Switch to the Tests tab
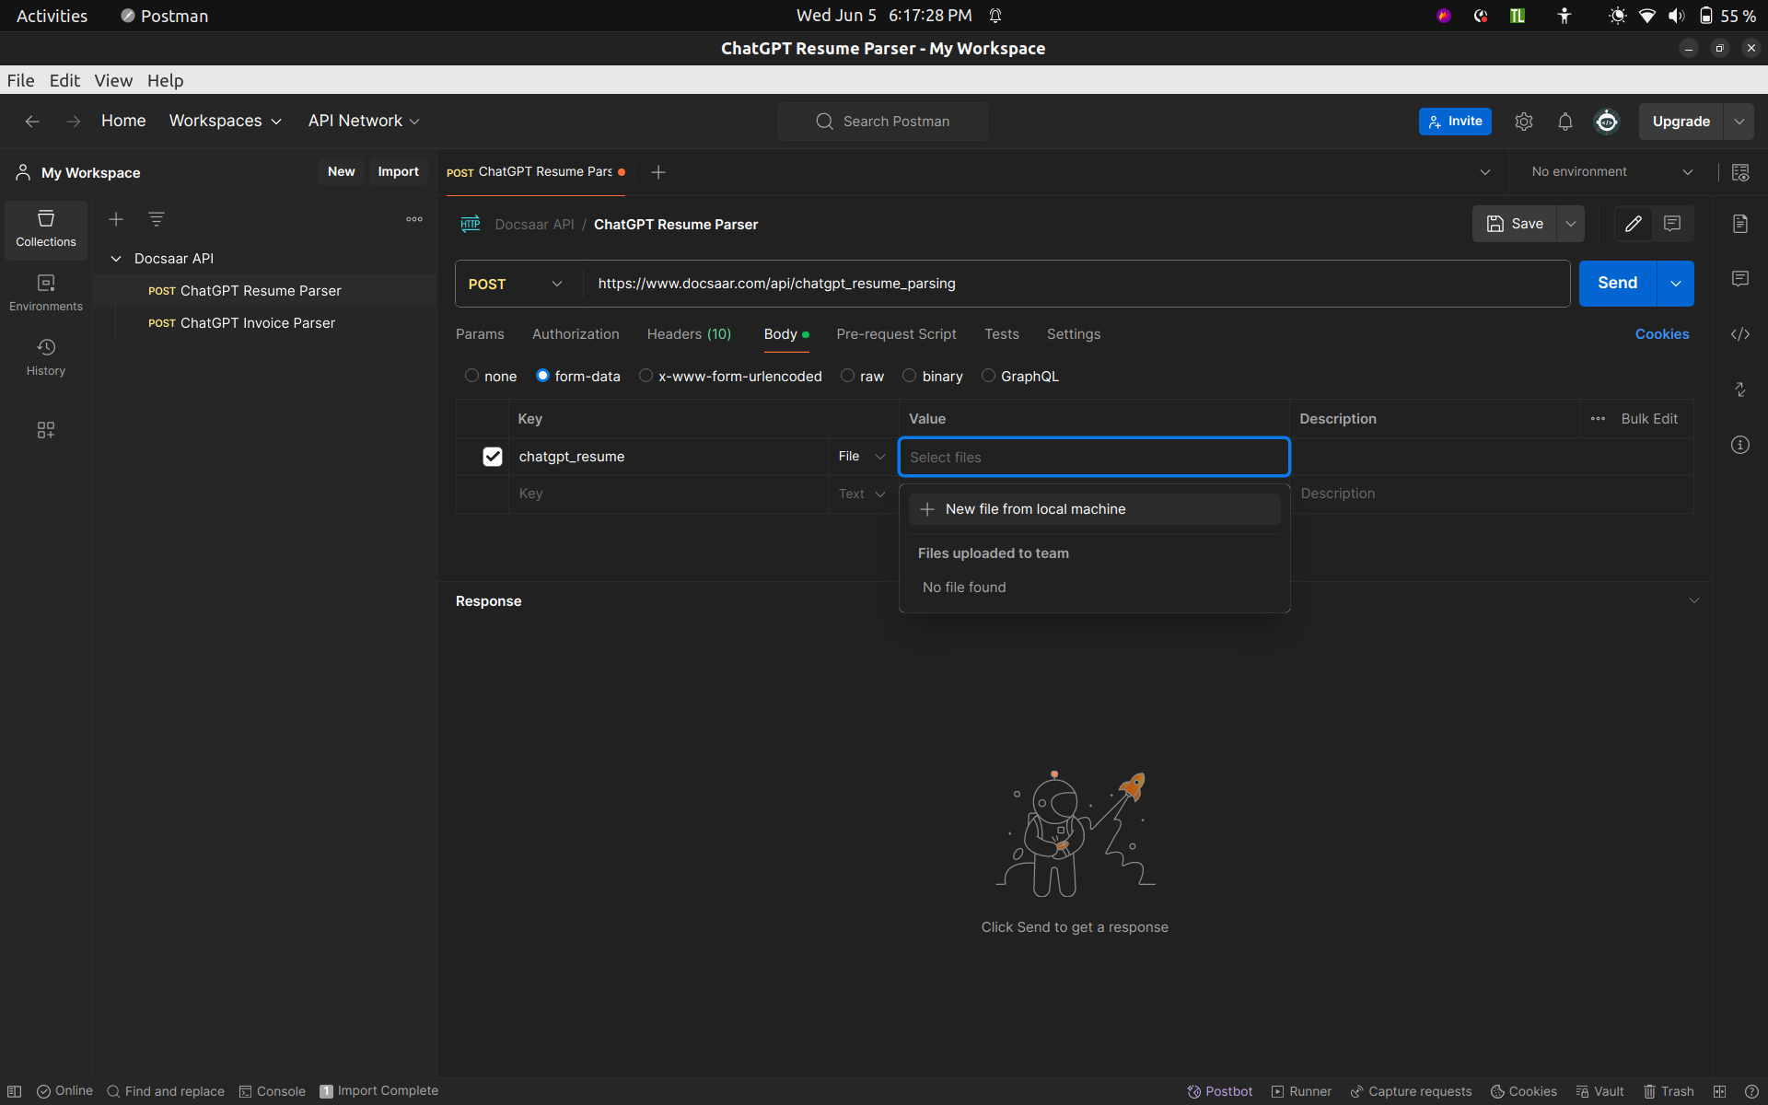 [x=1002, y=334]
